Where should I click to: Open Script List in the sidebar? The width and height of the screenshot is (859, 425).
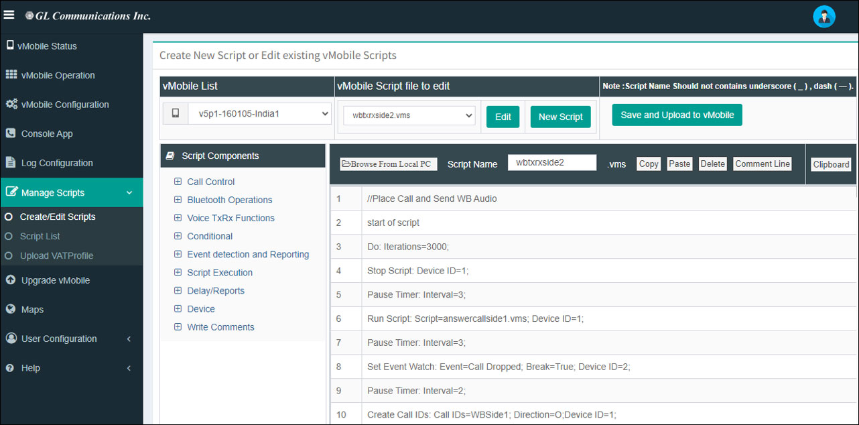tap(40, 236)
